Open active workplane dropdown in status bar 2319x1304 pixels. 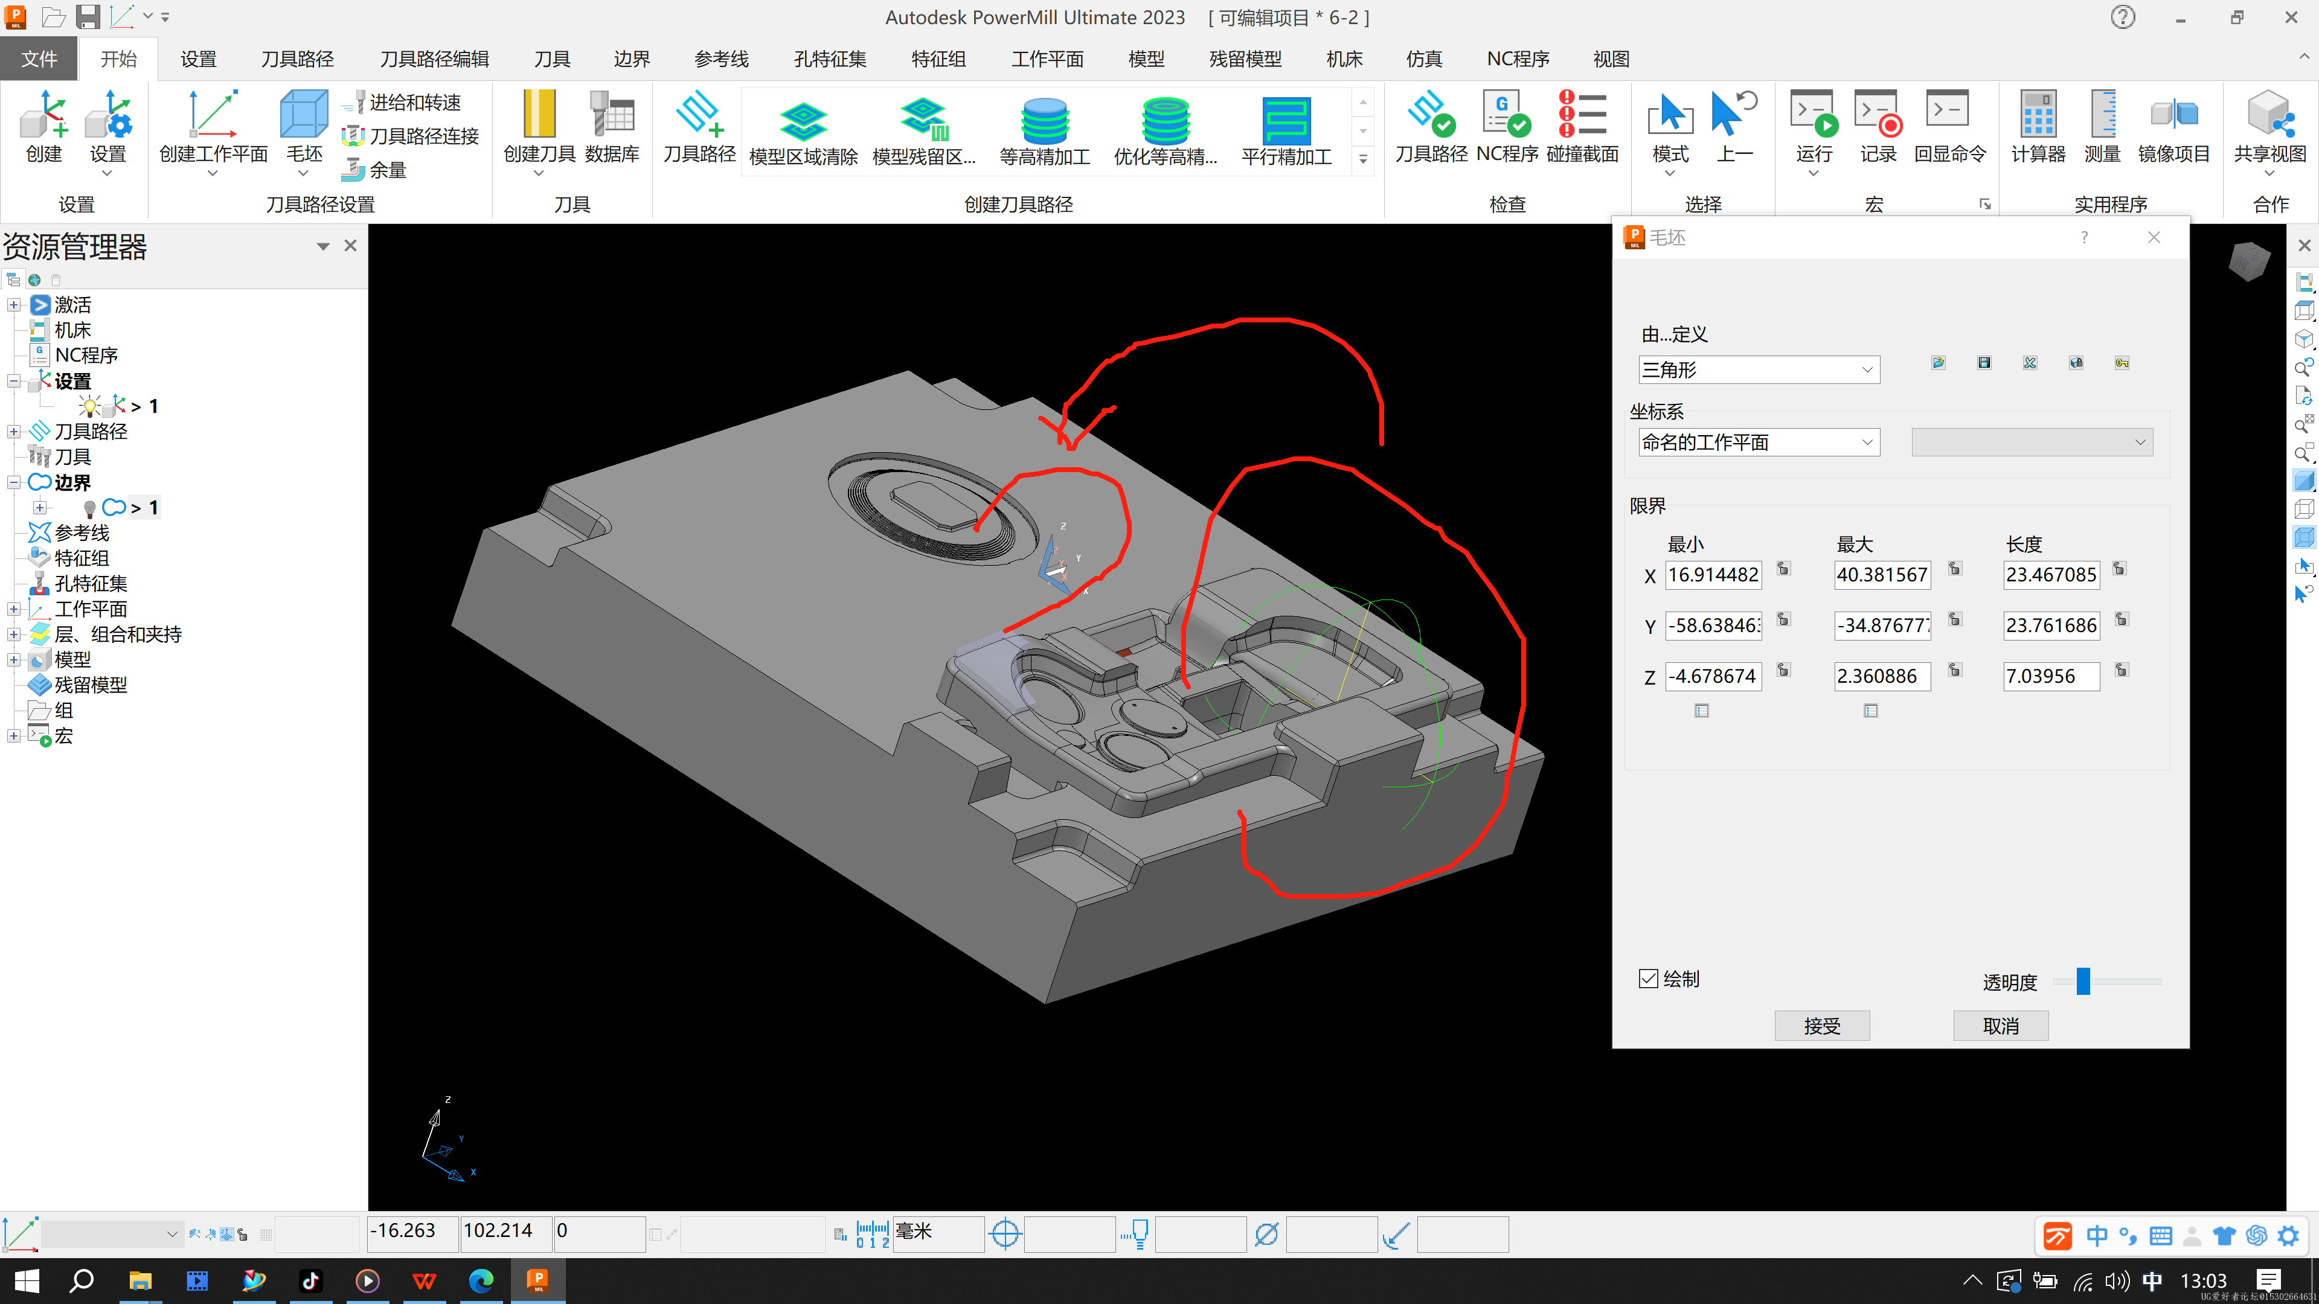click(x=112, y=1234)
